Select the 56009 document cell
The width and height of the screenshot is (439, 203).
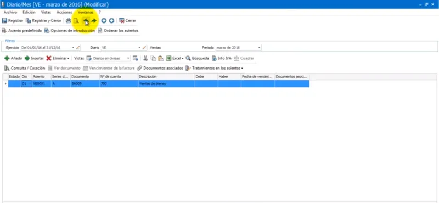click(x=85, y=83)
